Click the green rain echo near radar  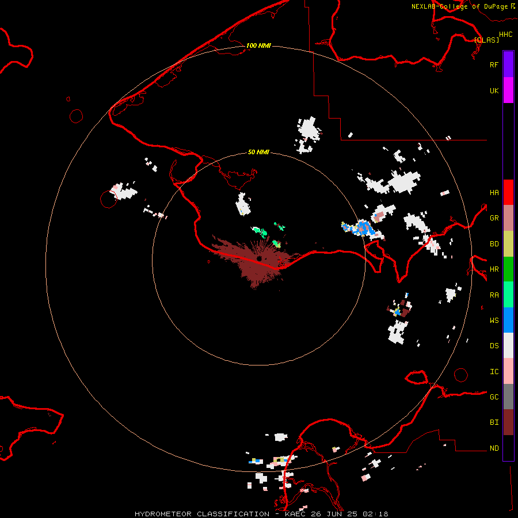[260, 231]
